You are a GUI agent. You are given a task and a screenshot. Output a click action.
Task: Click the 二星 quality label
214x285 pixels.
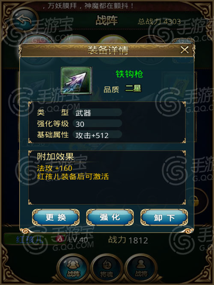click(x=133, y=88)
